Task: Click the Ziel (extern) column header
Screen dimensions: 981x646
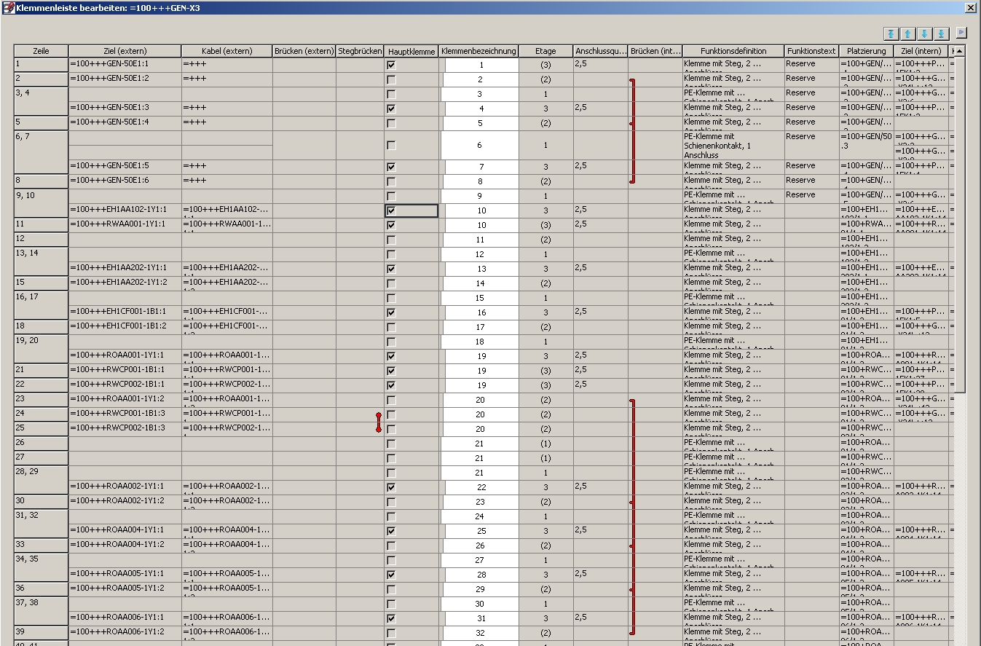Action: coord(125,51)
